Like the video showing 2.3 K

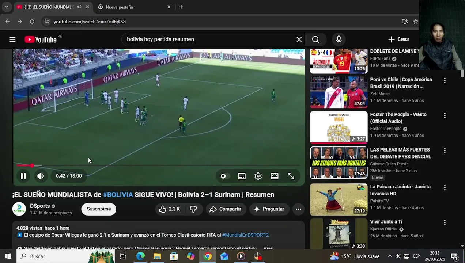pyautogui.click(x=170, y=209)
